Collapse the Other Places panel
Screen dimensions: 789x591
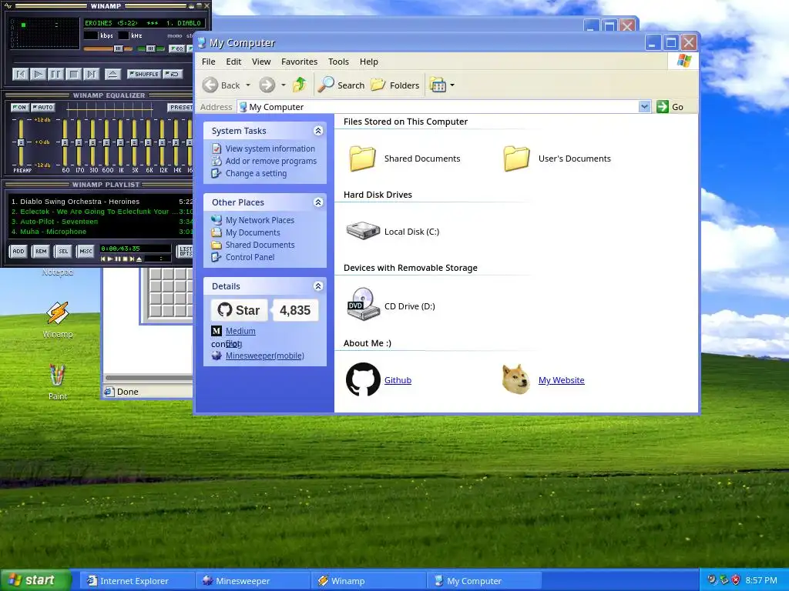(x=318, y=202)
